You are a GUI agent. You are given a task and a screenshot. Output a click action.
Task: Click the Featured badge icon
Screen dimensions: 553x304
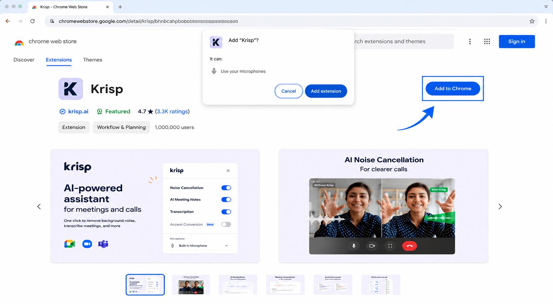99,112
